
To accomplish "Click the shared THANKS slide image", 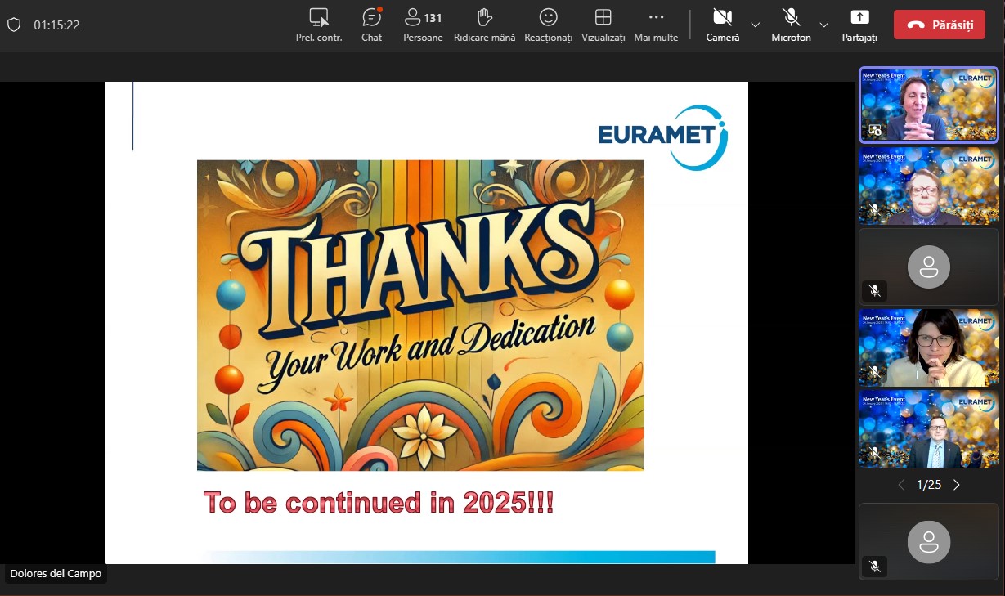I will (x=420, y=315).
